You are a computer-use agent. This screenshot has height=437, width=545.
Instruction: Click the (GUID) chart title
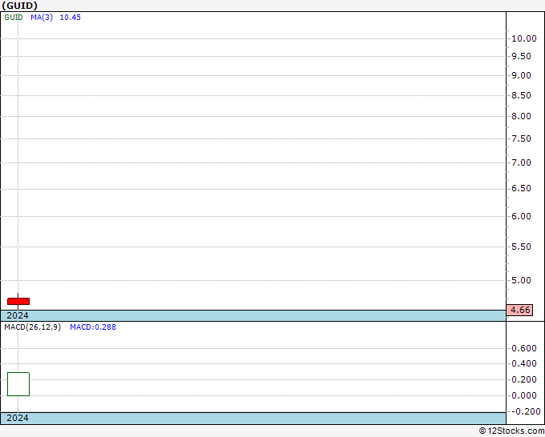click(19, 6)
